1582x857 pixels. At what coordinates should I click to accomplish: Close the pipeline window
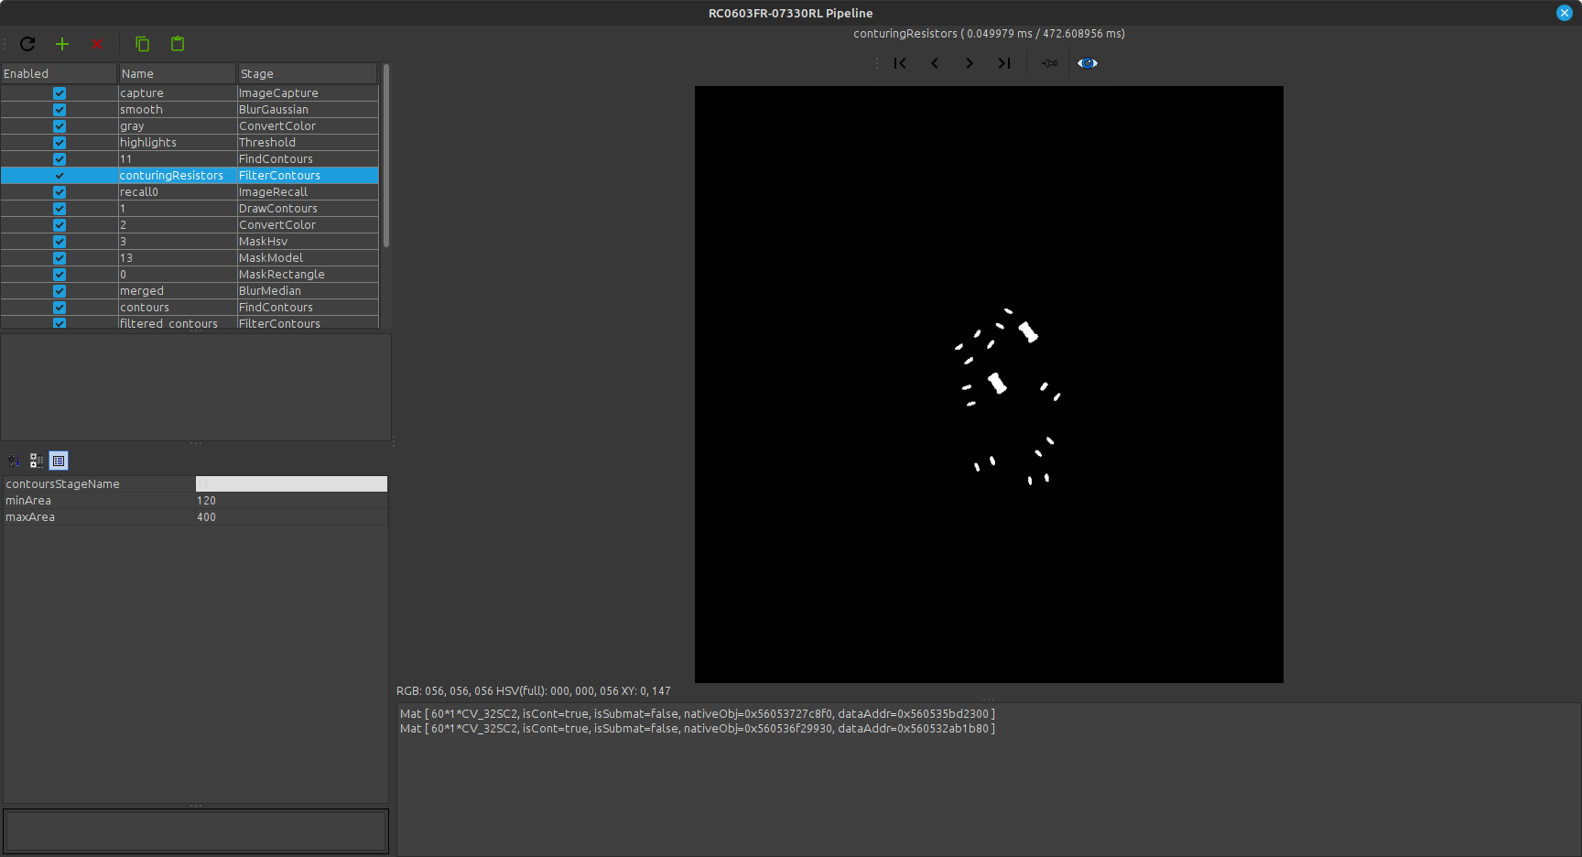click(1565, 13)
